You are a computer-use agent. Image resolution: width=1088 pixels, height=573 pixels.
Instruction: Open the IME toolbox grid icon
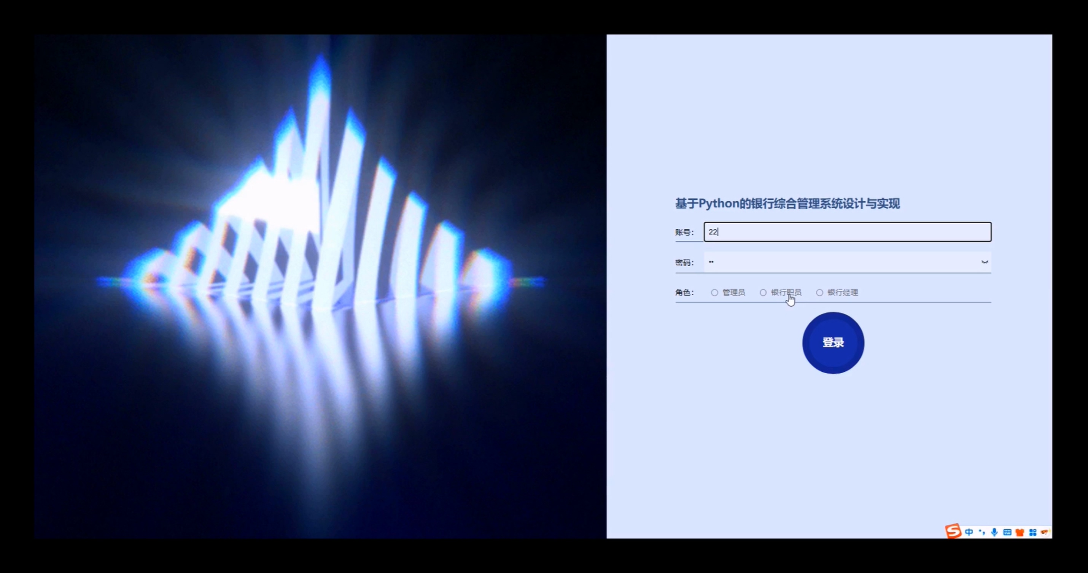coord(1033,532)
